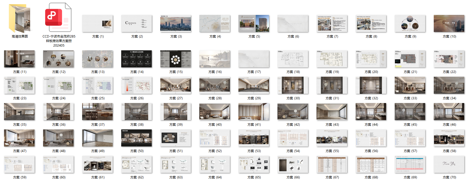Image resolution: width=468 pixels, height=184 pixels.
Task: Open the CCD-宁波市金茂府285 PDF file
Action: pos(59,18)
